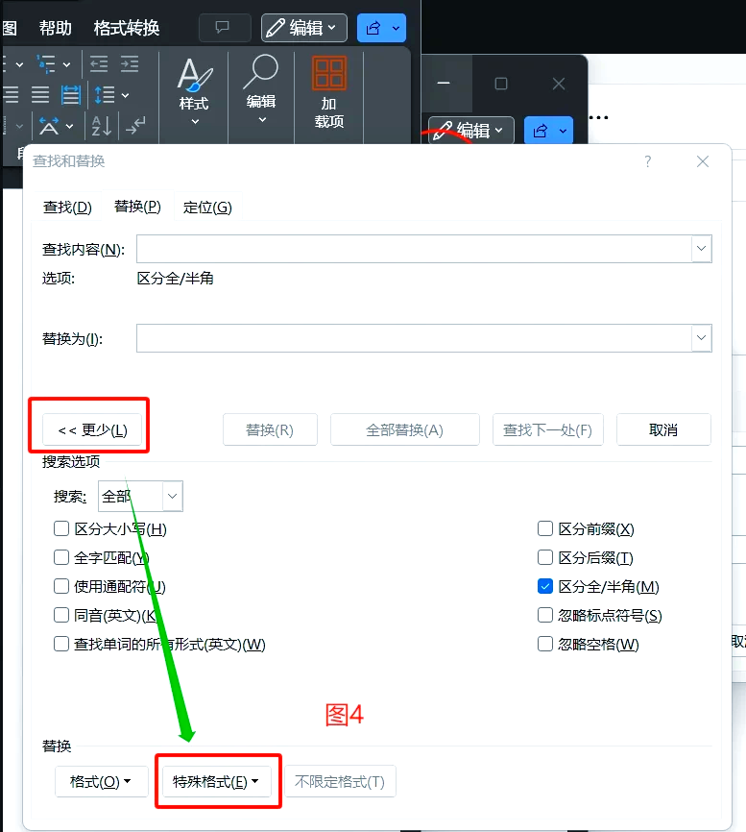
Task: Tick the 忽略空格 checkbox
Action: click(x=545, y=644)
